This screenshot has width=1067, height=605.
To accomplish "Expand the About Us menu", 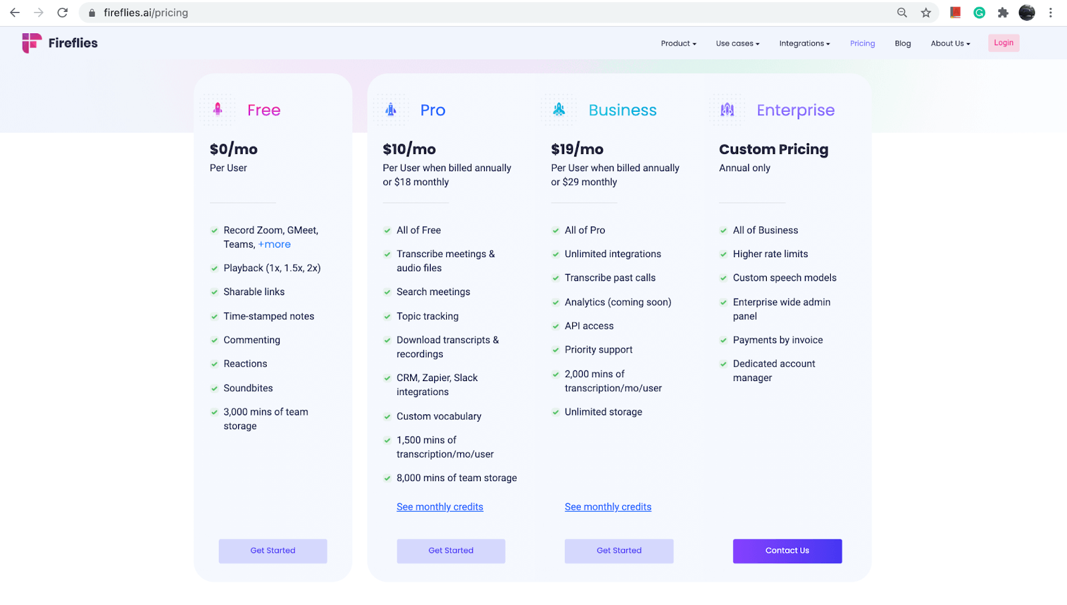I will pos(950,43).
